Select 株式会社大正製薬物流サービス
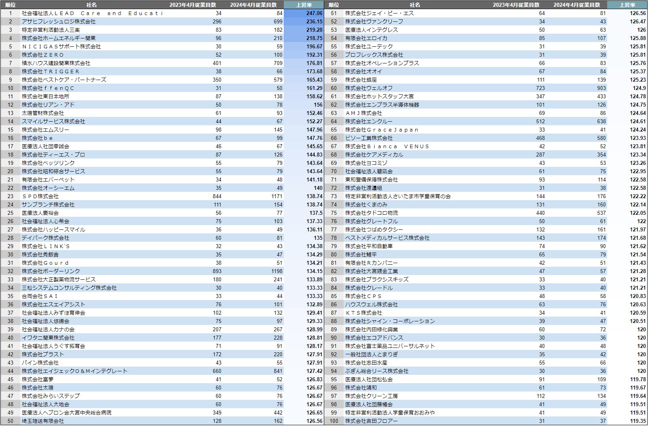The image size is (648, 426). tap(59, 279)
